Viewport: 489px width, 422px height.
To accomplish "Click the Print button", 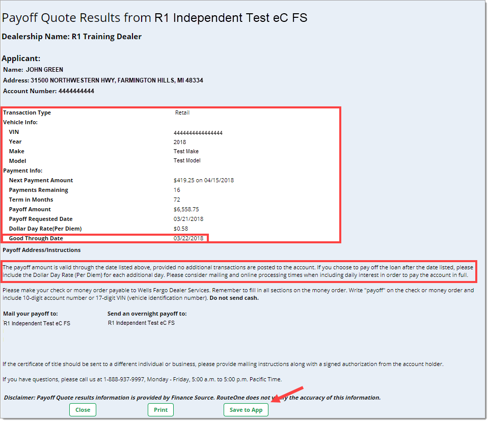I will pos(160,410).
